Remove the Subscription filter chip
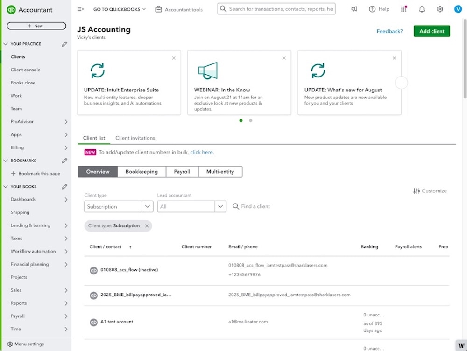The image size is (467, 351). pos(147,225)
